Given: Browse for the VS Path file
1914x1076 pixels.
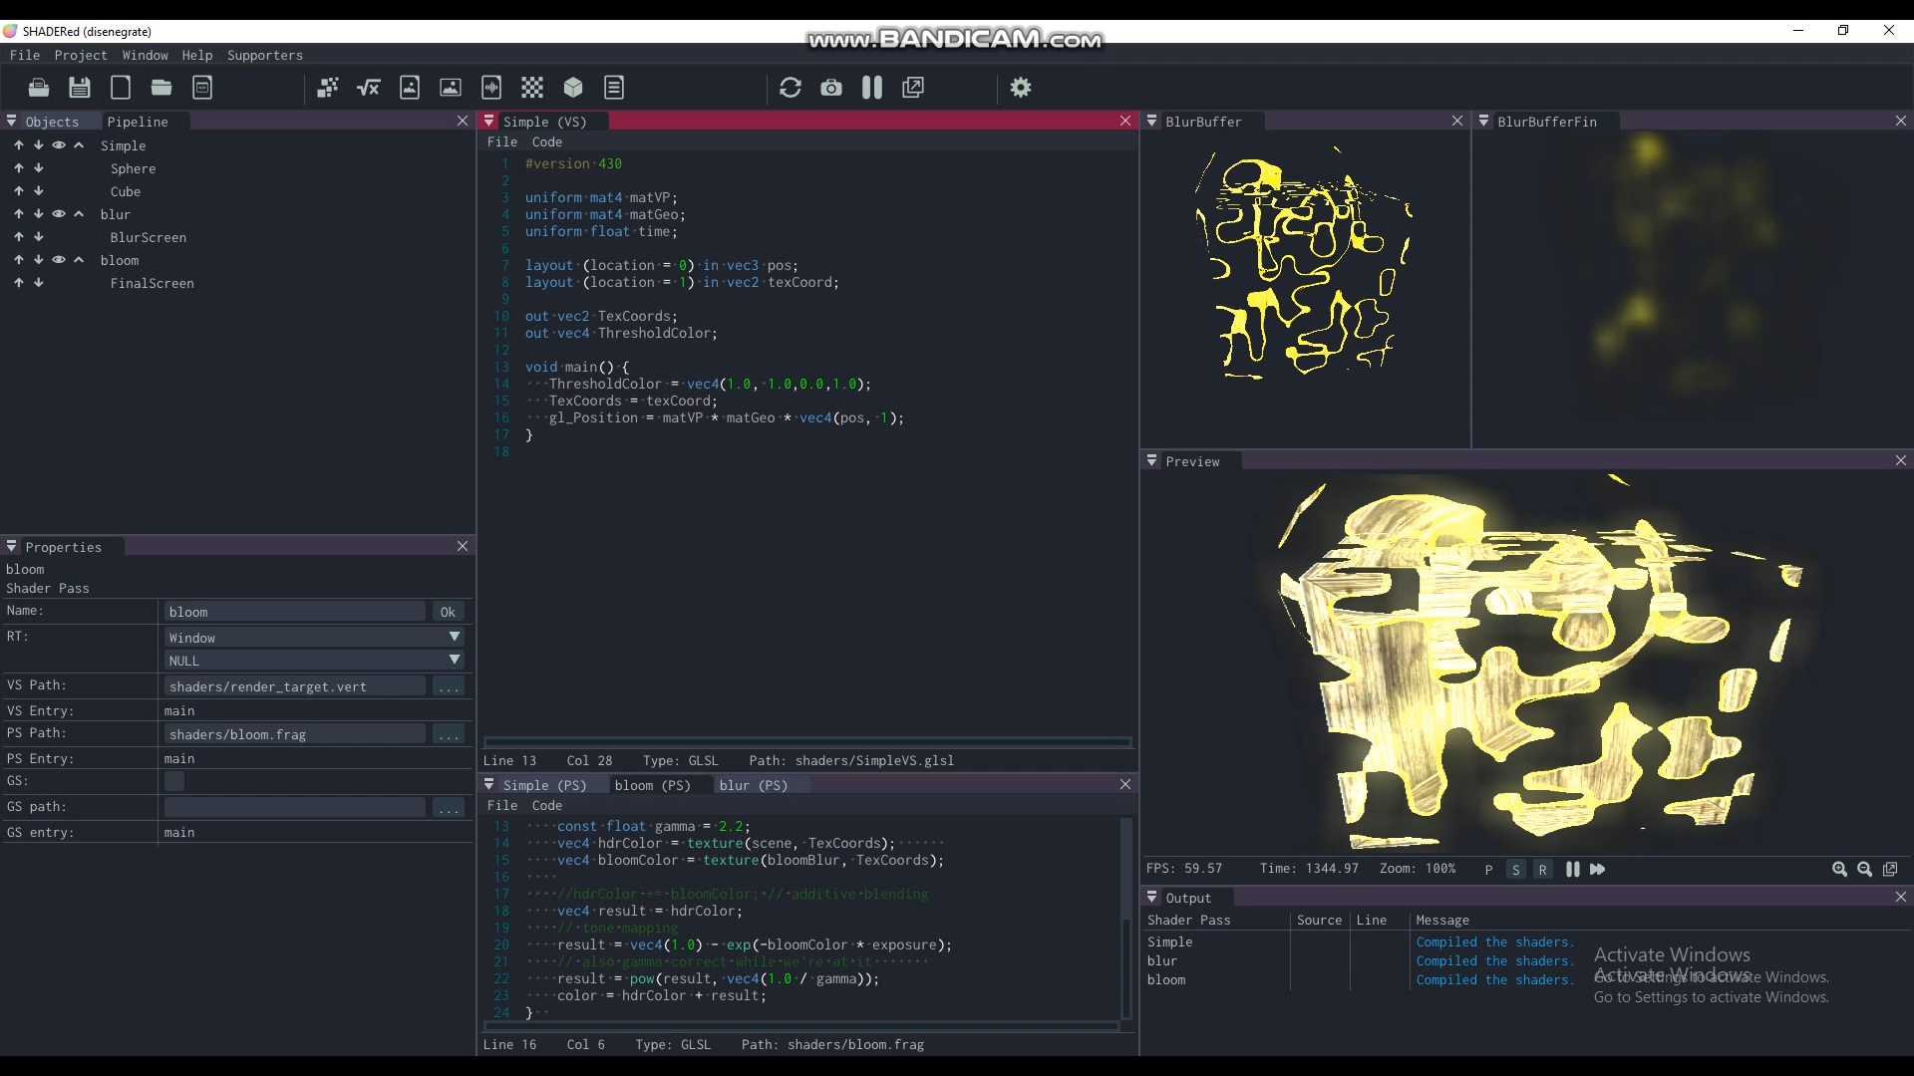Looking at the screenshot, I should click(x=449, y=686).
